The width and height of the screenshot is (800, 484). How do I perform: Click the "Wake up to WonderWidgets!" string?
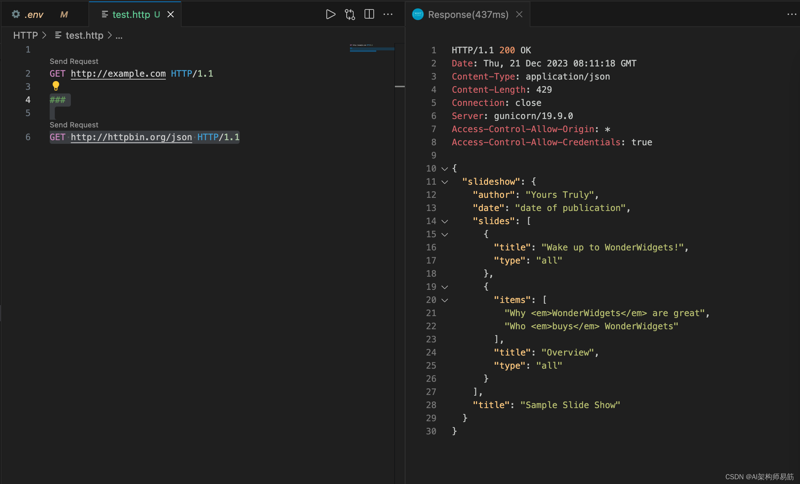tap(612, 247)
